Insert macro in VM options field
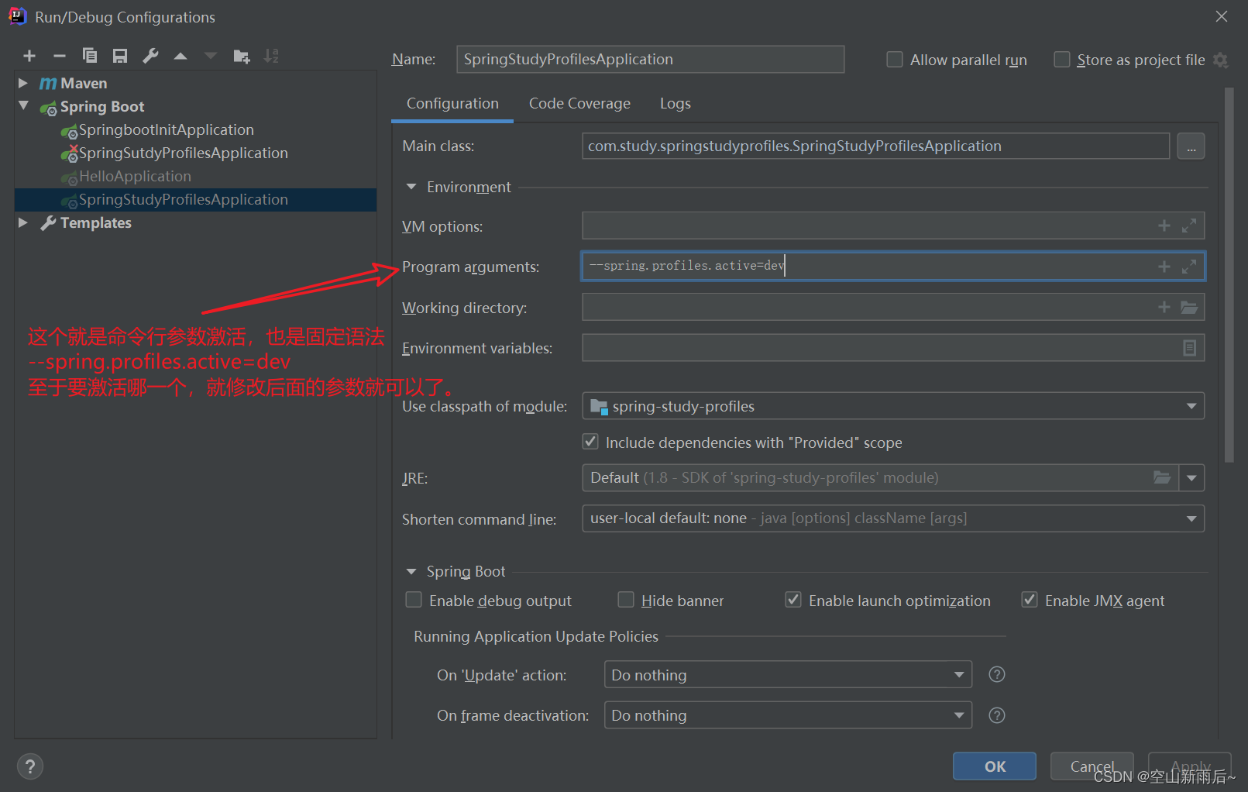 click(x=1164, y=226)
